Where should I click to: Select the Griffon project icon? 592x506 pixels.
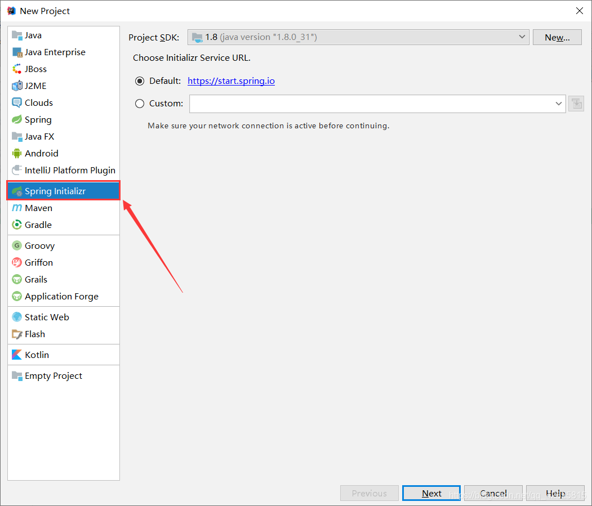pyautogui.click(x=17, y=263)
